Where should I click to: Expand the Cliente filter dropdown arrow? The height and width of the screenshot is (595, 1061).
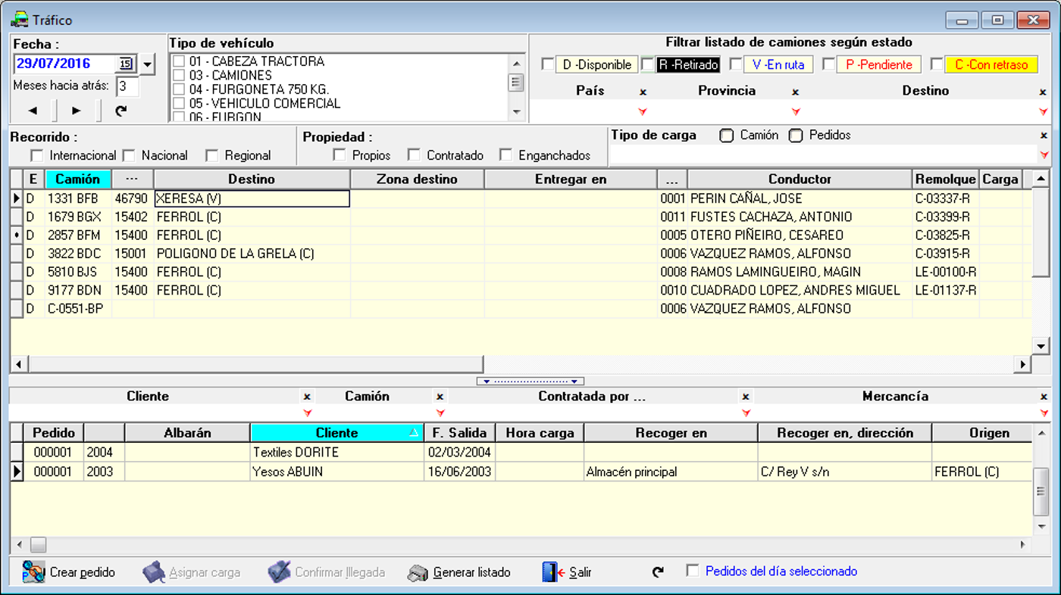coord(307,413)
